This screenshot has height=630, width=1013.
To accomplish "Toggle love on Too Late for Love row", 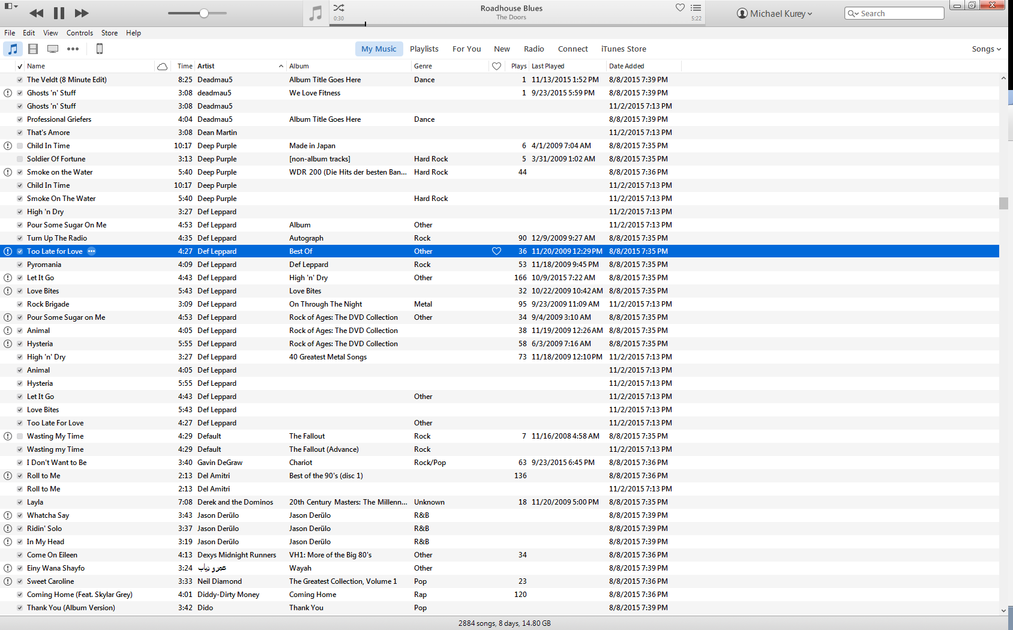I will click(x=496, y=251).
